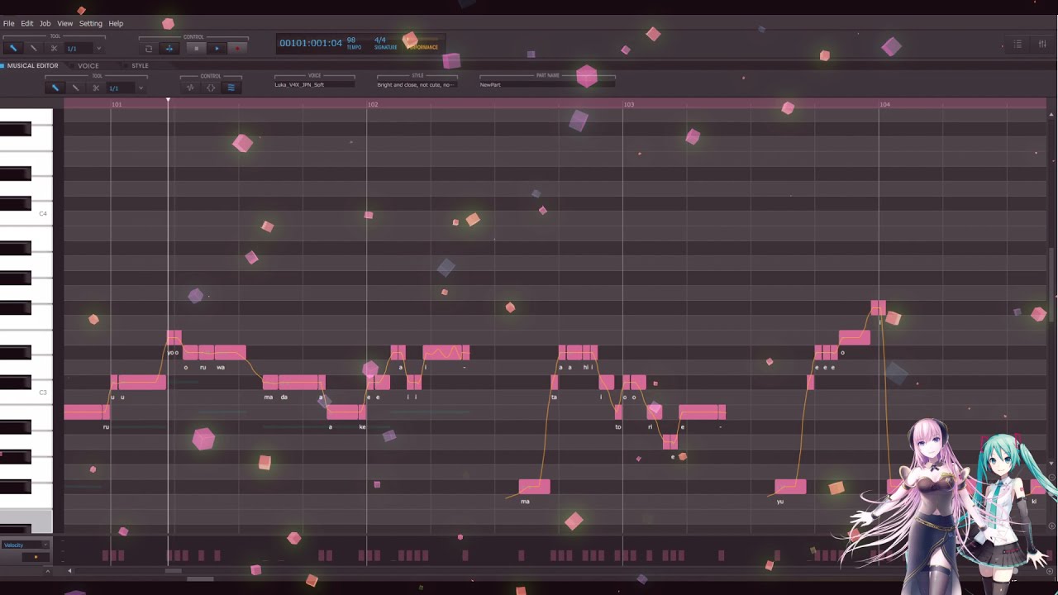Screen dimensions: 1058x595
Task: Select the note with lyric 'ta'
Action: 555,382
